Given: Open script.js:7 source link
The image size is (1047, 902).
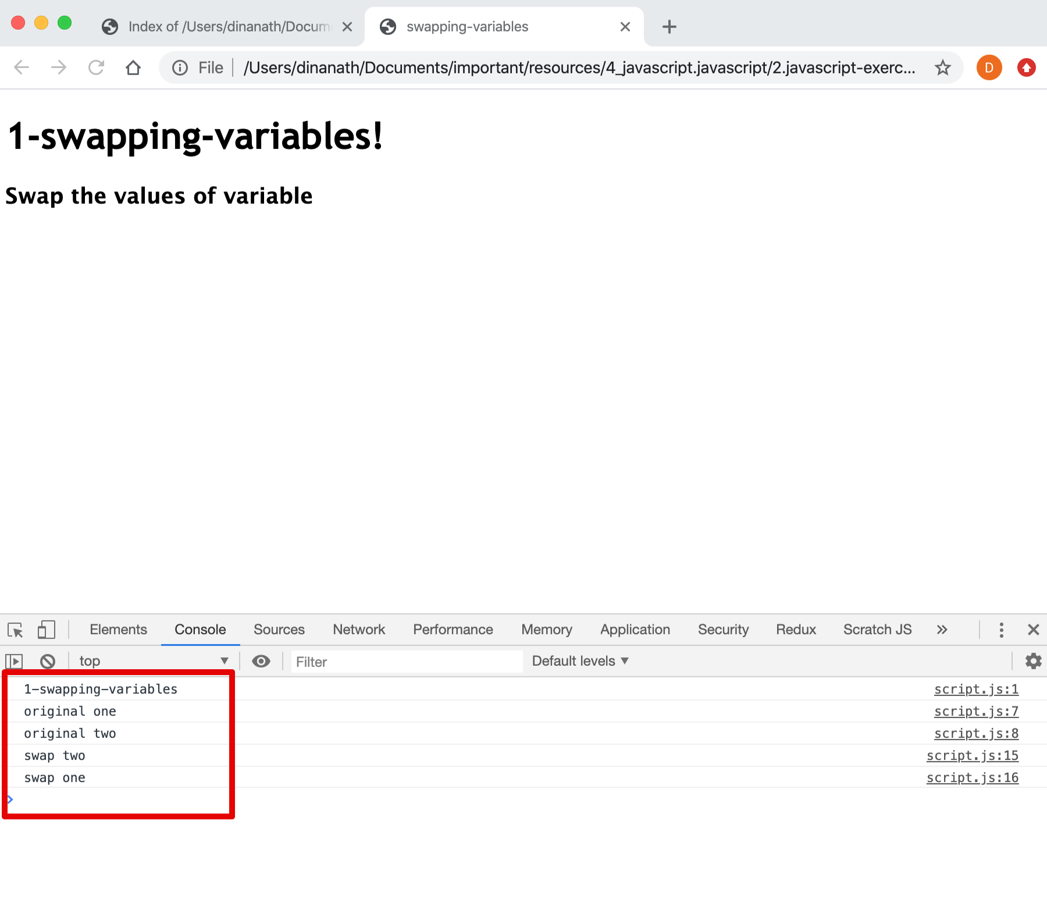Looking at the screenshot, I should 976,711.
